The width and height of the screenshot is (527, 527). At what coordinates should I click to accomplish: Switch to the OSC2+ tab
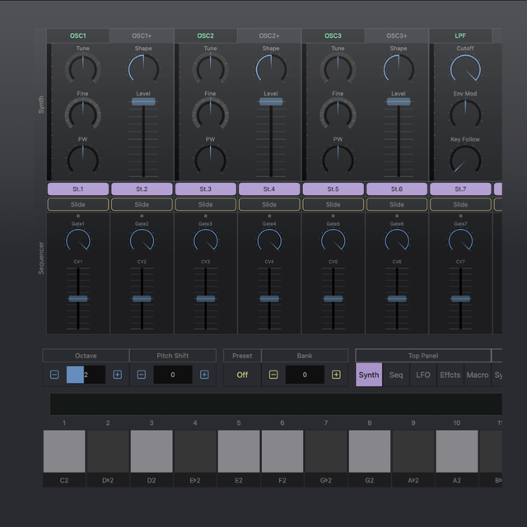[x=269, y=36]
